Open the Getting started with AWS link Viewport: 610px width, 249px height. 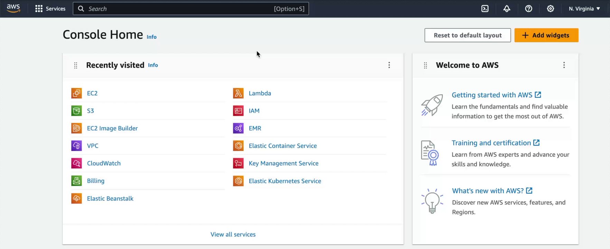pos(492,95)
